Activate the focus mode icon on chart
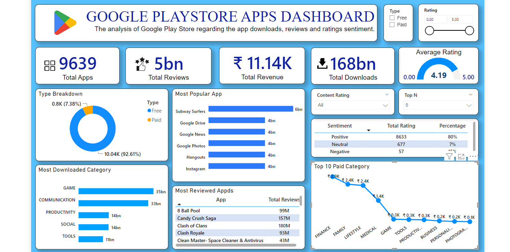This screenshot has height=252, width=510. tap(461, 157)
